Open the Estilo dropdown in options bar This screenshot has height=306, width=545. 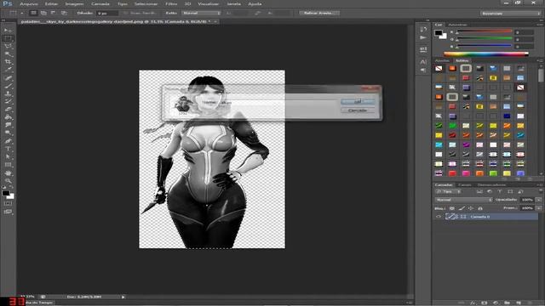click(201, 13)
